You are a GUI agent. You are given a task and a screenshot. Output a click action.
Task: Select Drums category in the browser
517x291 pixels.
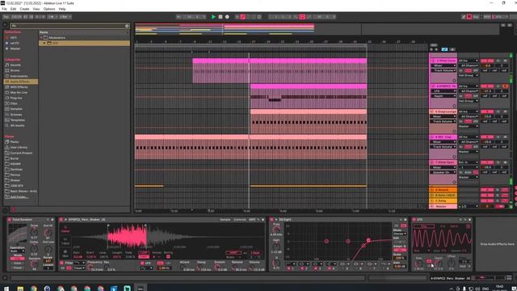pos(15,70)
